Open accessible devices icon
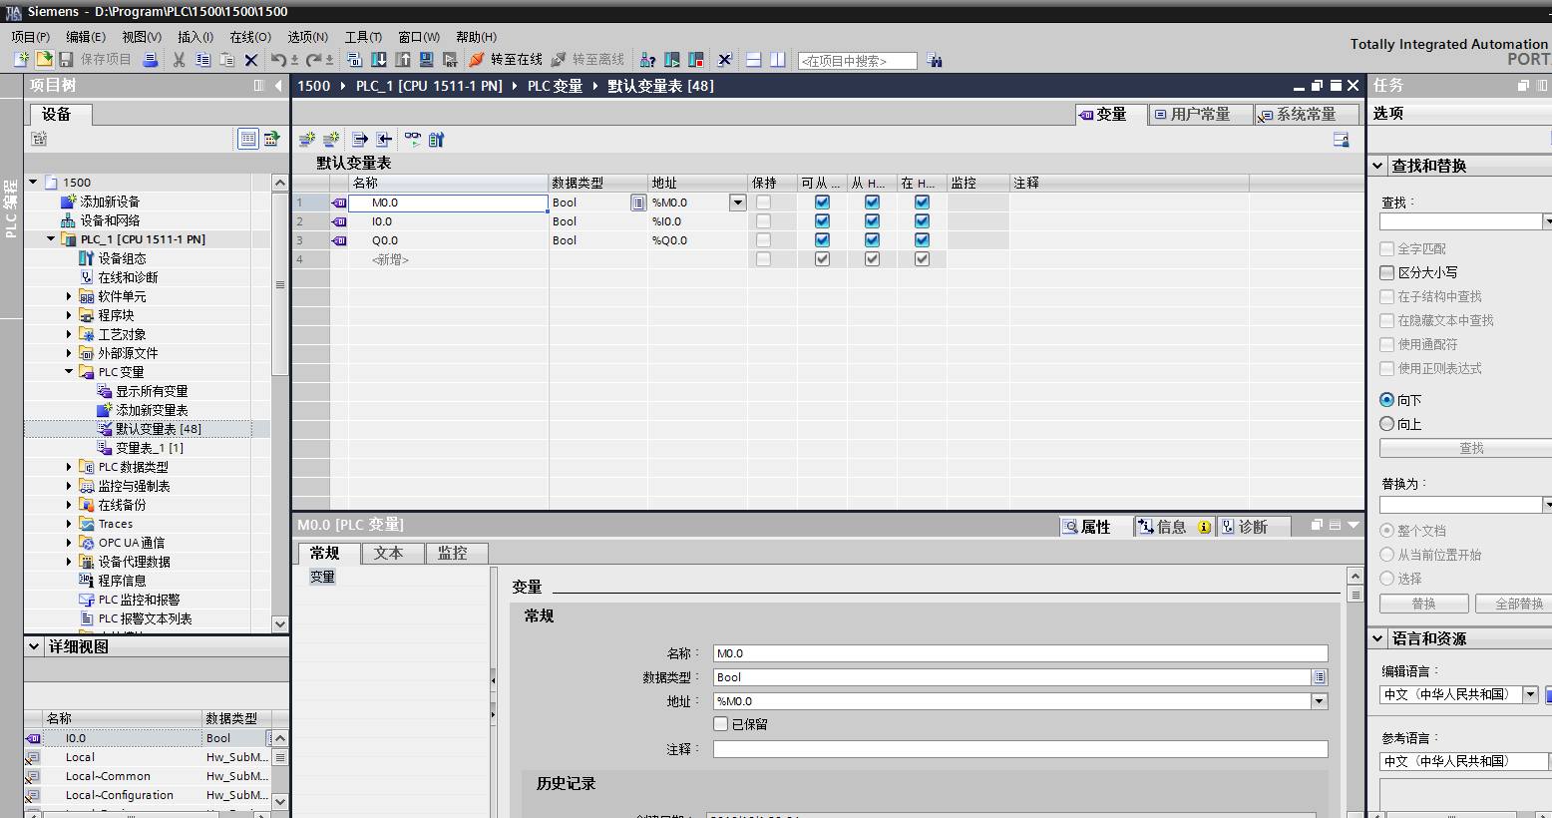Screen dimensions: 1552x818 [x=648, y=60]
